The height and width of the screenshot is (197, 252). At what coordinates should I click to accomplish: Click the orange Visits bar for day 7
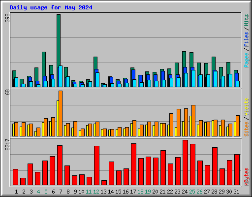pyautogui.click(x=61, y=113)
